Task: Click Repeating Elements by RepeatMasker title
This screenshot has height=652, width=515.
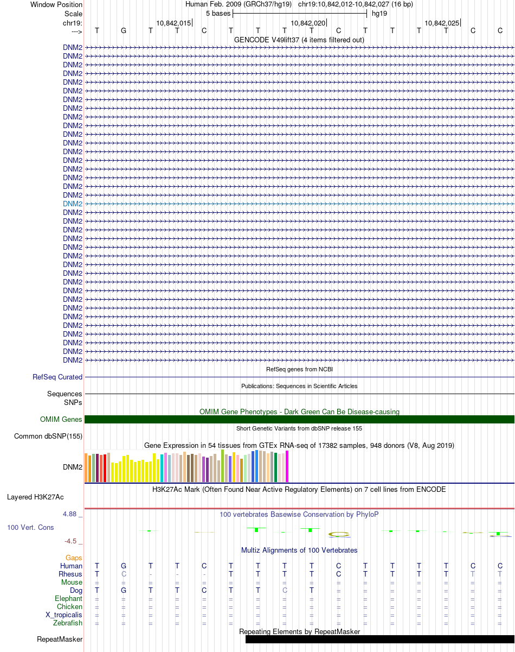Action: tap(299, 631)
